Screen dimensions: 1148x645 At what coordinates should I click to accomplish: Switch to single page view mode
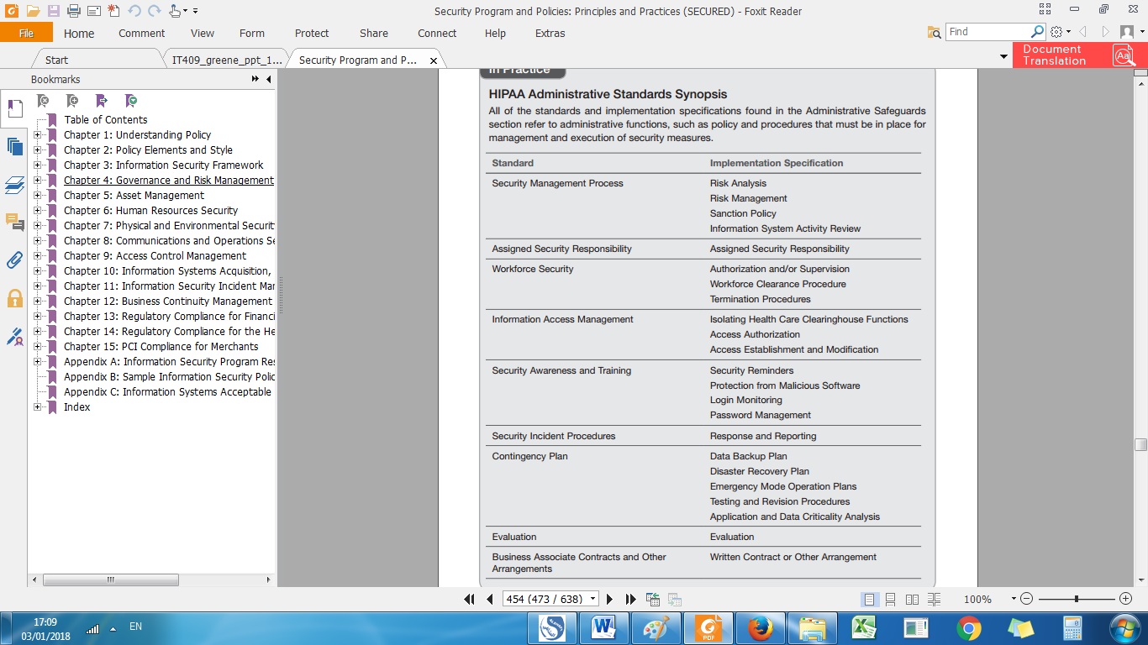[x=869, y=599]
